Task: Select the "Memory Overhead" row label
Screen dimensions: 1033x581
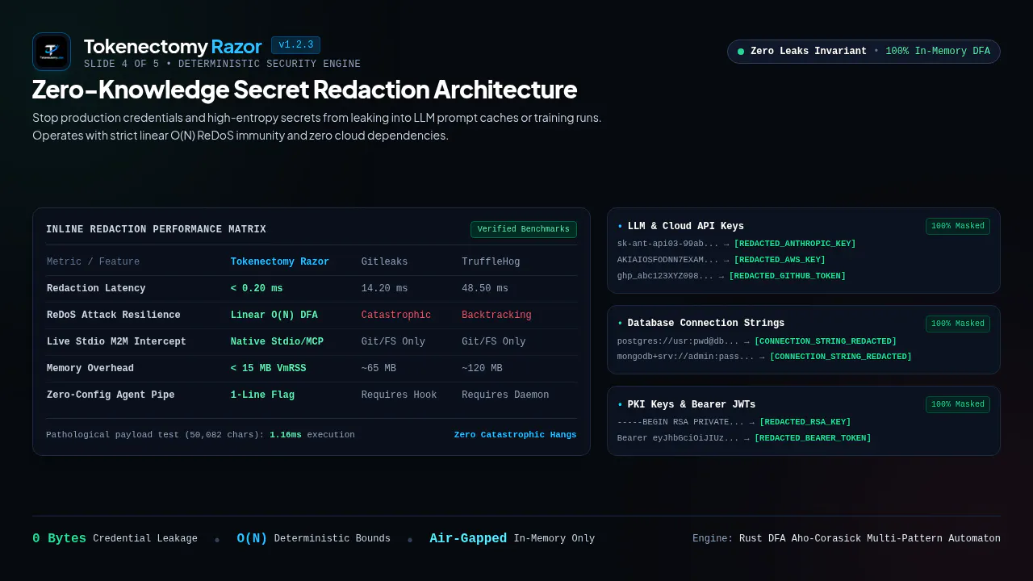Action: tap(90, 368)
